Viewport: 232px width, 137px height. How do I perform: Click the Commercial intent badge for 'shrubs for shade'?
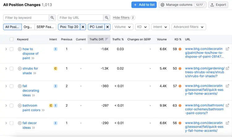pyautogui.click(x=55, y=69)
